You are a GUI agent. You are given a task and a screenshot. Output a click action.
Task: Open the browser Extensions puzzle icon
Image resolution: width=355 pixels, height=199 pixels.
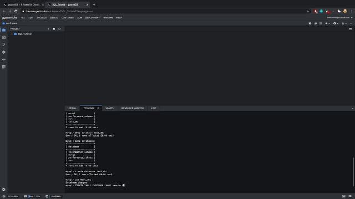[339, 11]
